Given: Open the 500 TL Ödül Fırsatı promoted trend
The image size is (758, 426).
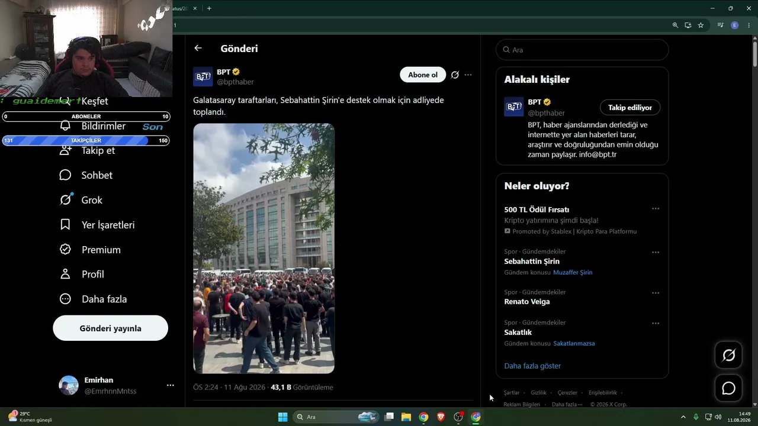Looking at the screenshot, I should coord(537,209).
